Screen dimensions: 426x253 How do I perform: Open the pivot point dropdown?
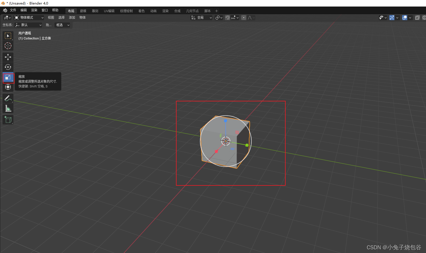pos(219,18)
